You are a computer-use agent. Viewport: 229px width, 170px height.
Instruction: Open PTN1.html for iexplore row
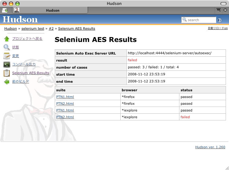65,110
